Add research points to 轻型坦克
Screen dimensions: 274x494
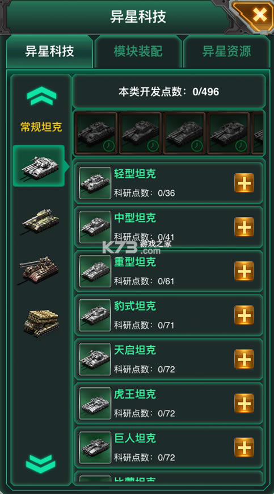pos(244,183)
